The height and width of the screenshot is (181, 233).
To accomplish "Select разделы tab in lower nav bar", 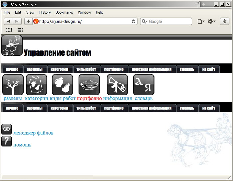I will pyautogui.click(x=35, y=108).
